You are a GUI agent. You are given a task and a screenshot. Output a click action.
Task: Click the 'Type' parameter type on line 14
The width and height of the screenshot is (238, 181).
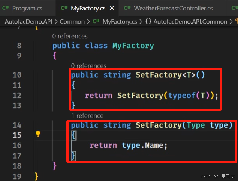196,125
